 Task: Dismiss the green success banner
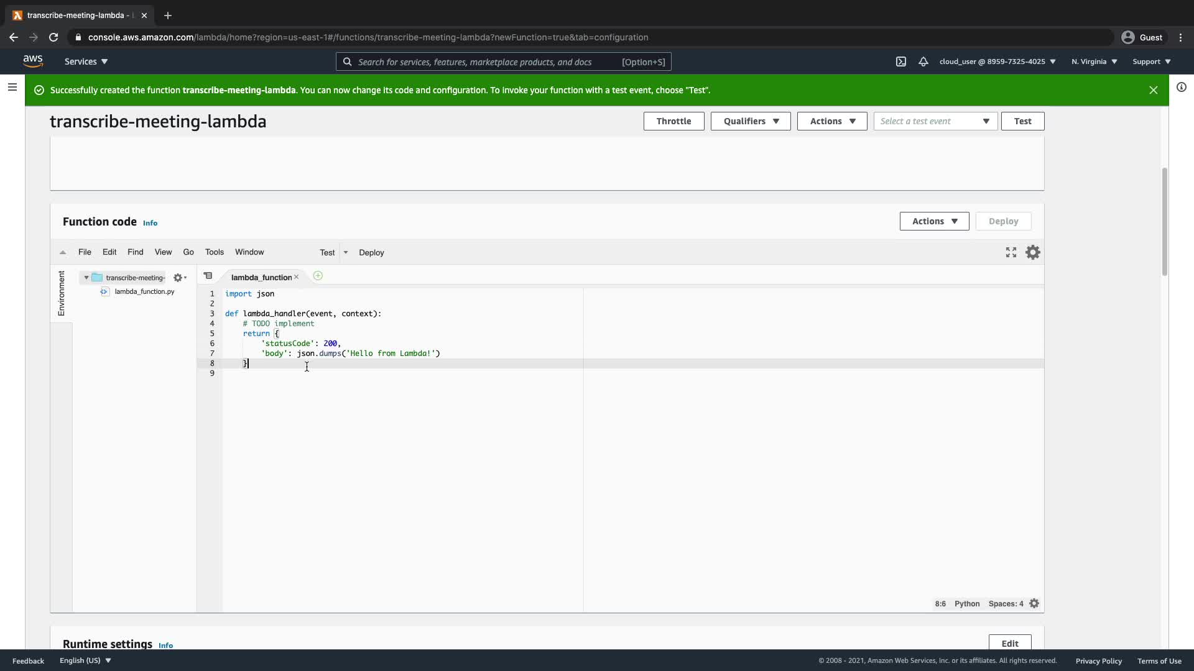1153,90
